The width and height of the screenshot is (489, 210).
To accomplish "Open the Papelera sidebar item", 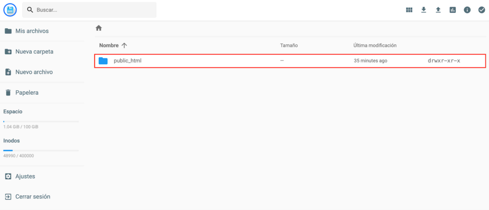I will point(27,92).
